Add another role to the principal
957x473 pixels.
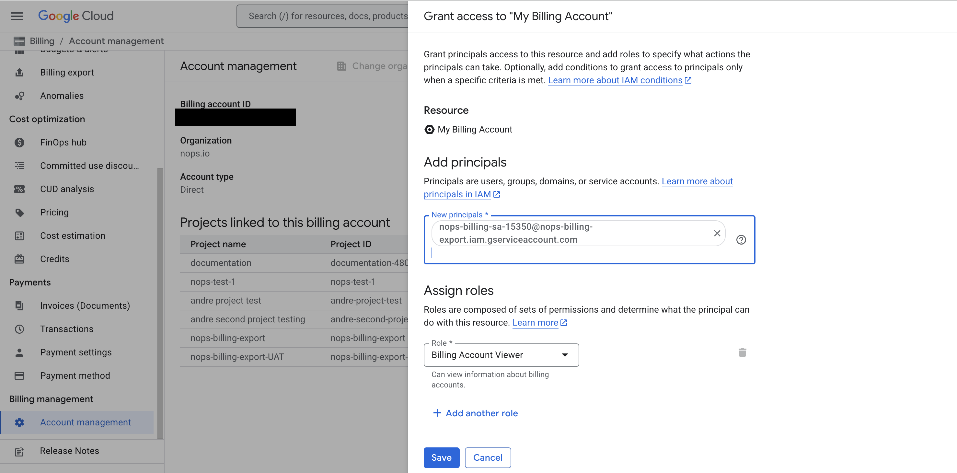(476, 413)
